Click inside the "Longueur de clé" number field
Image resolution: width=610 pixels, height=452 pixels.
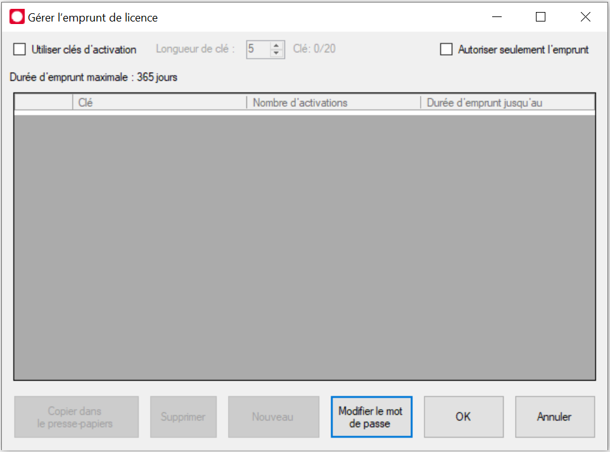coord(258,49)
